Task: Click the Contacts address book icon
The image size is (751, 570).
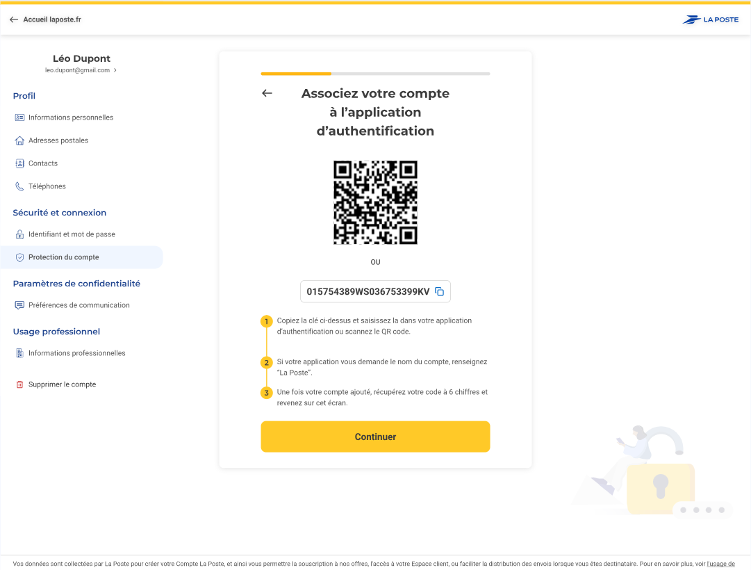Action: [19, 163]
